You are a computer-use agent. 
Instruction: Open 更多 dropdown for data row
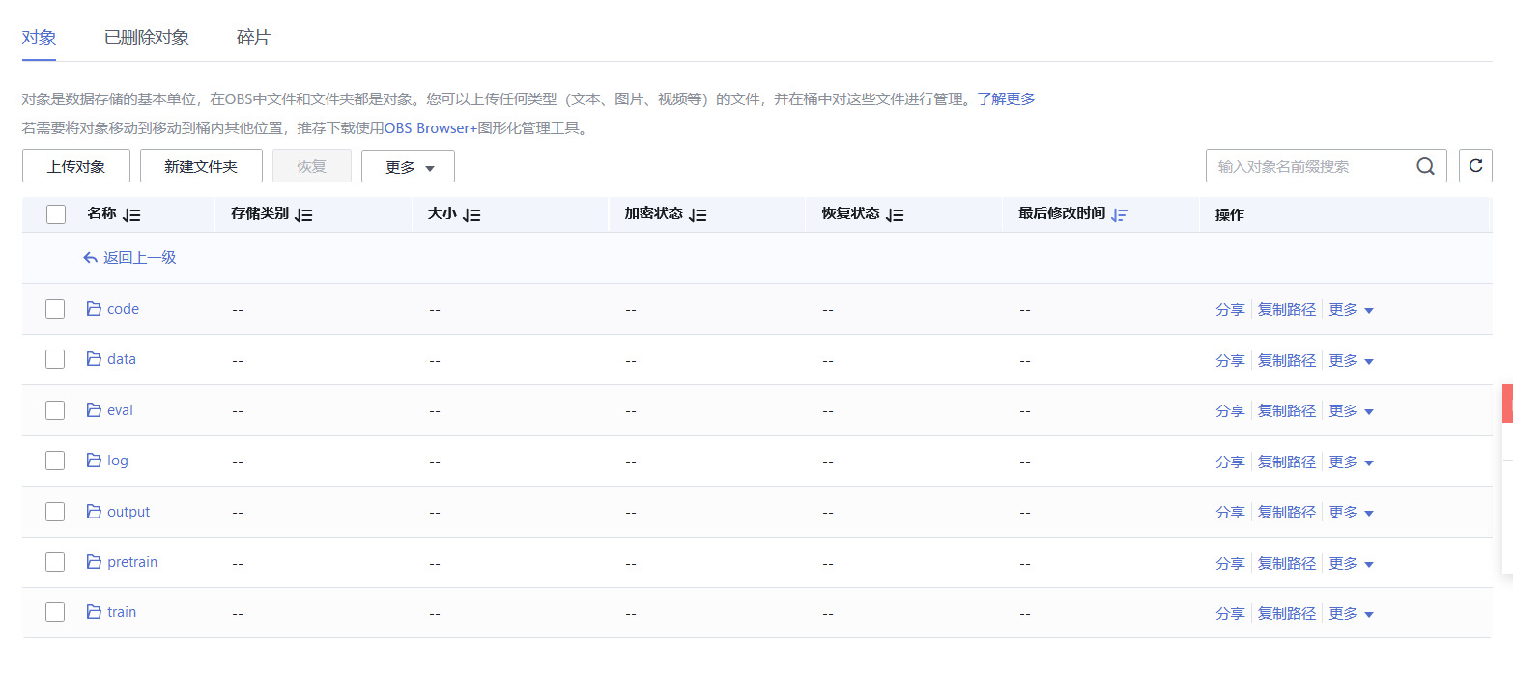[x=1352, y=360]
